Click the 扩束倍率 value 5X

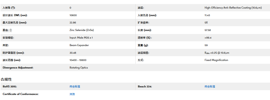pyautogui.click(x=206, y=23)
